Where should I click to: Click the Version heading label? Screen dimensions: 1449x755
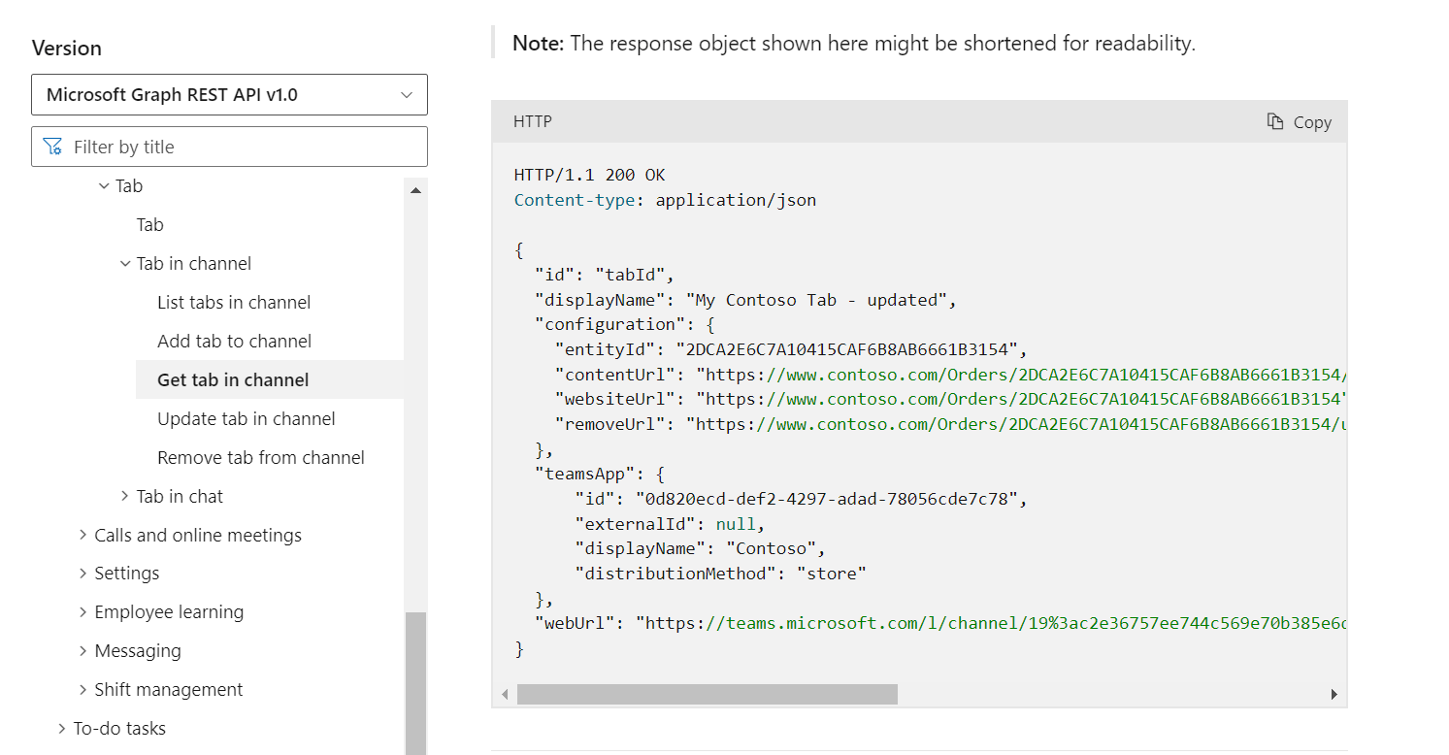point(66,48)
